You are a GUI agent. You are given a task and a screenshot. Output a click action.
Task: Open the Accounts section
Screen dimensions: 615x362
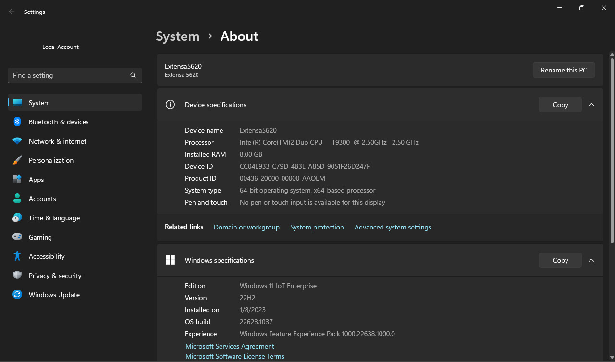tap(75, 198)
